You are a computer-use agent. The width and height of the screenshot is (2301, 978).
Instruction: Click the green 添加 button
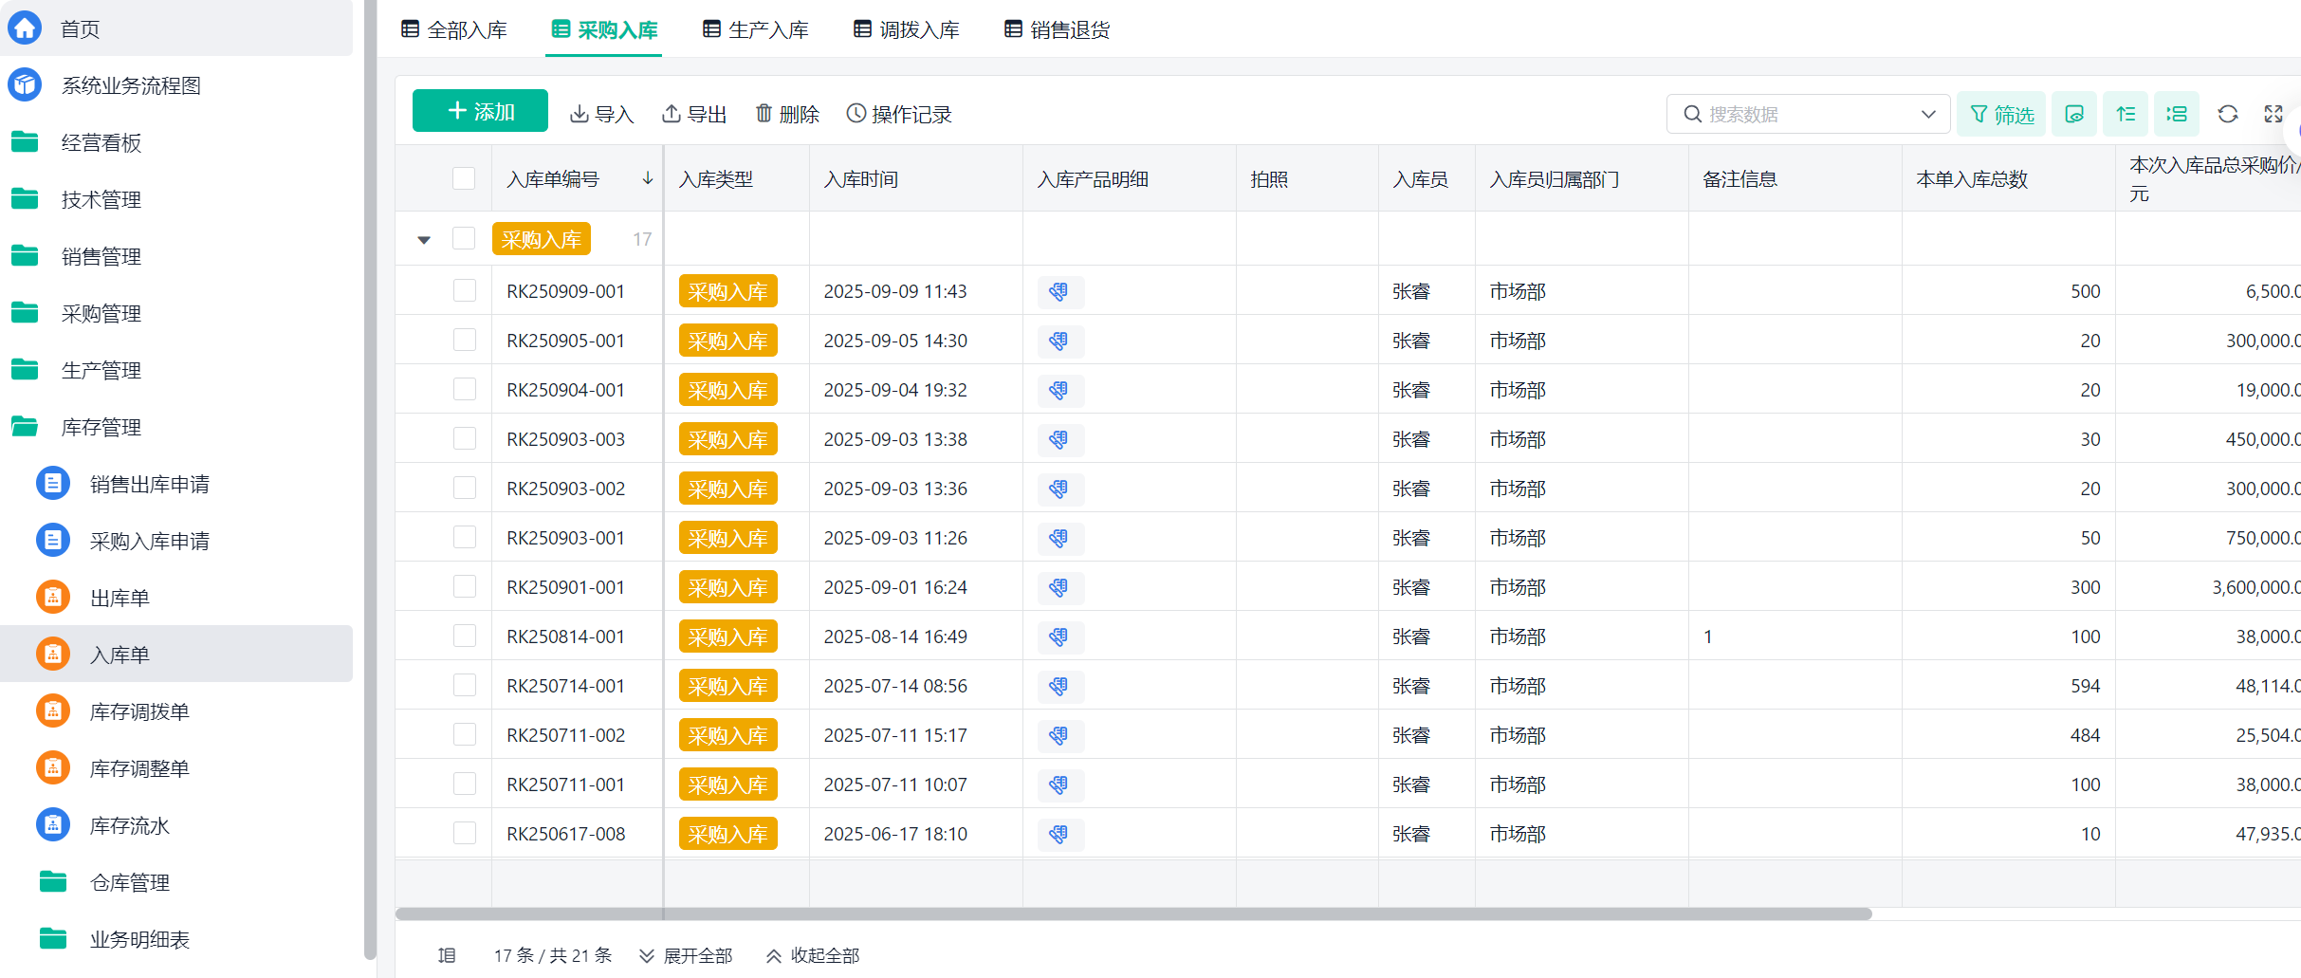(480, 111)
